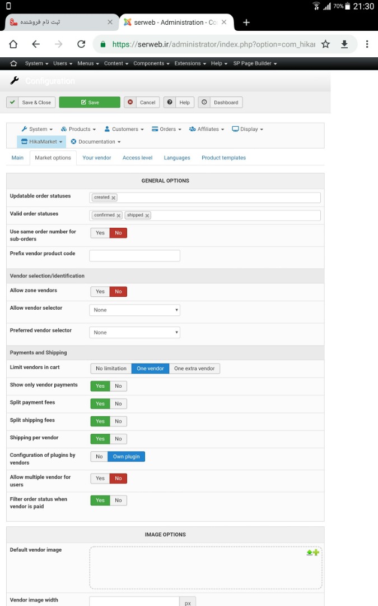The height and width of the screenshot is (606, 378).
Task: Click the green Save button
Action: 90,102
